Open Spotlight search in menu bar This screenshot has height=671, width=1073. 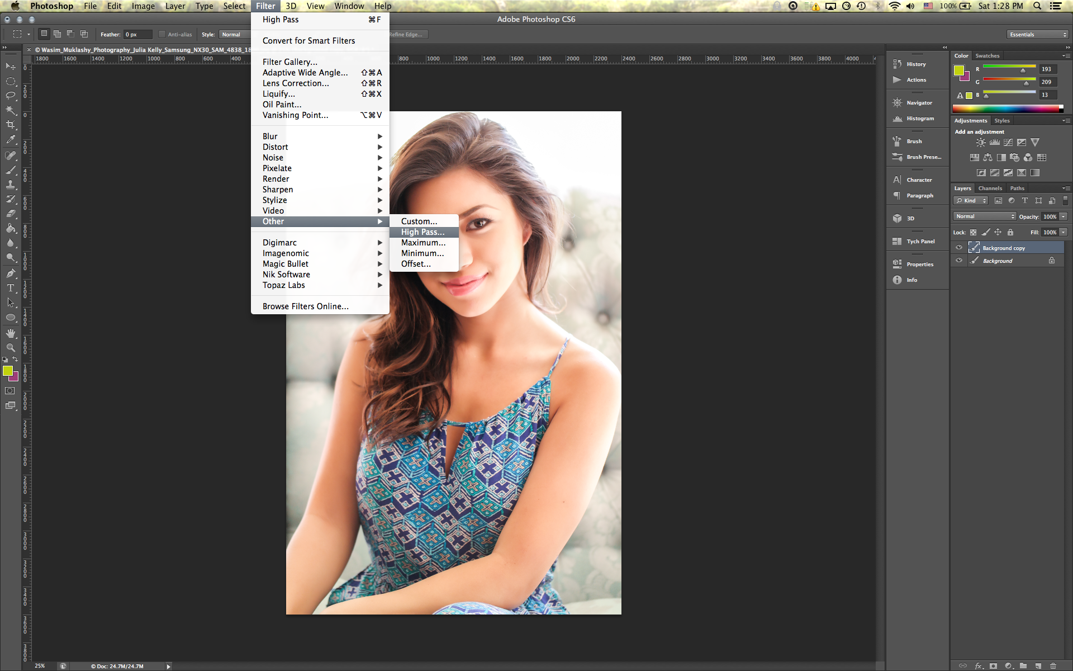[x=1037, y=6]
